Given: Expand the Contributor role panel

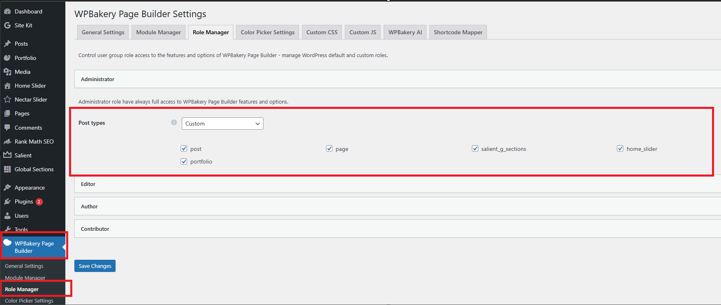Looking at the screenshot, I should pos(95,229).
